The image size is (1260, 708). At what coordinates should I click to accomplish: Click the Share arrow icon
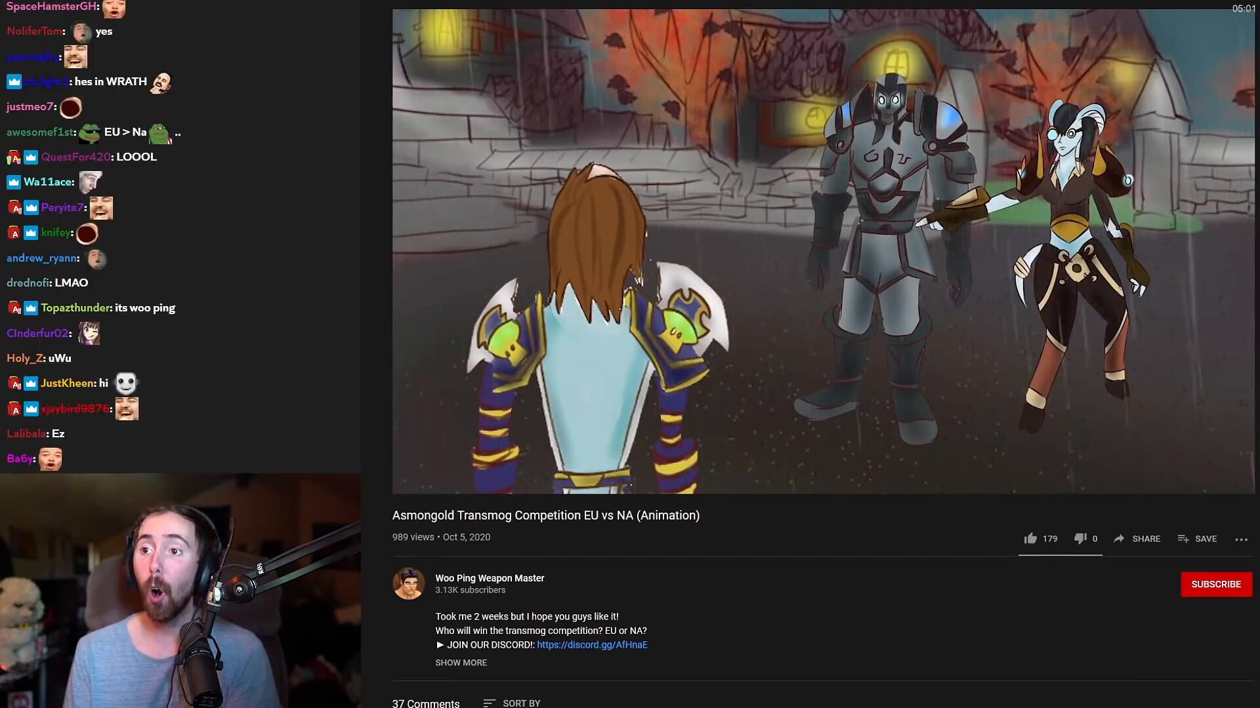[1119, 538]
